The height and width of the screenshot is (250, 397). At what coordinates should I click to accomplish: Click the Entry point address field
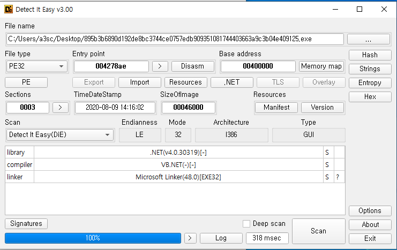111,66
